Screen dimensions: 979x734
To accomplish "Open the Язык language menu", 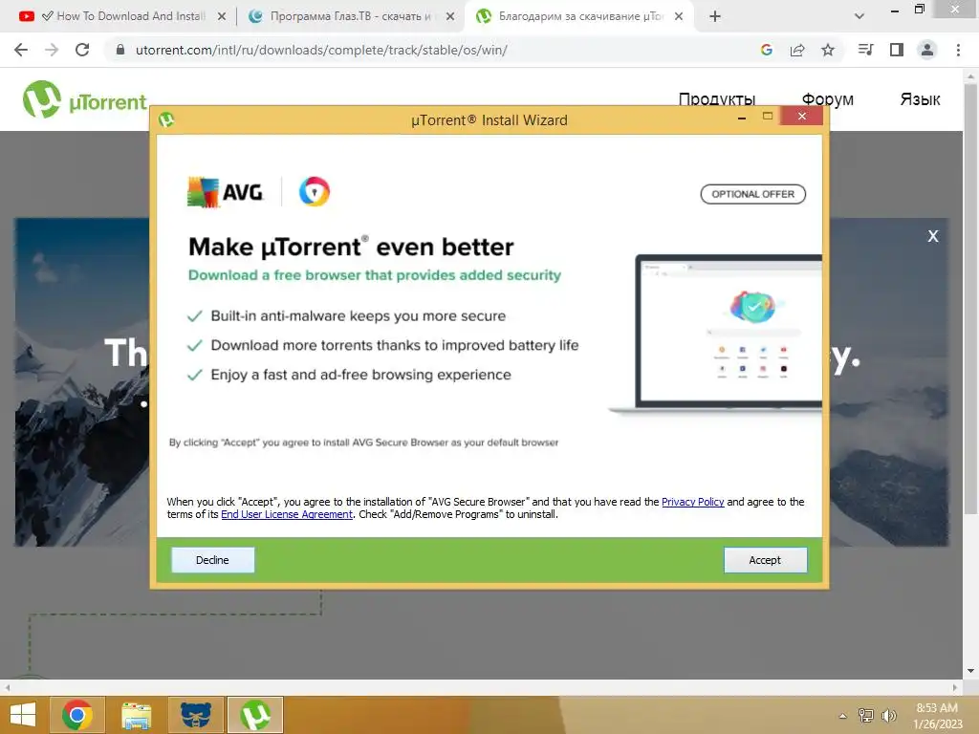I will click(x=920, y=99).
